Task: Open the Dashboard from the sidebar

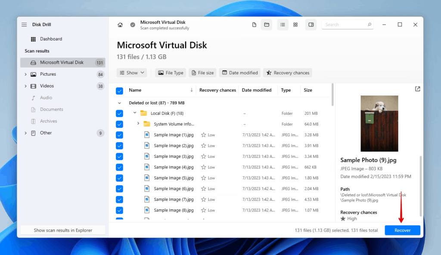Action: coord(50,39)
